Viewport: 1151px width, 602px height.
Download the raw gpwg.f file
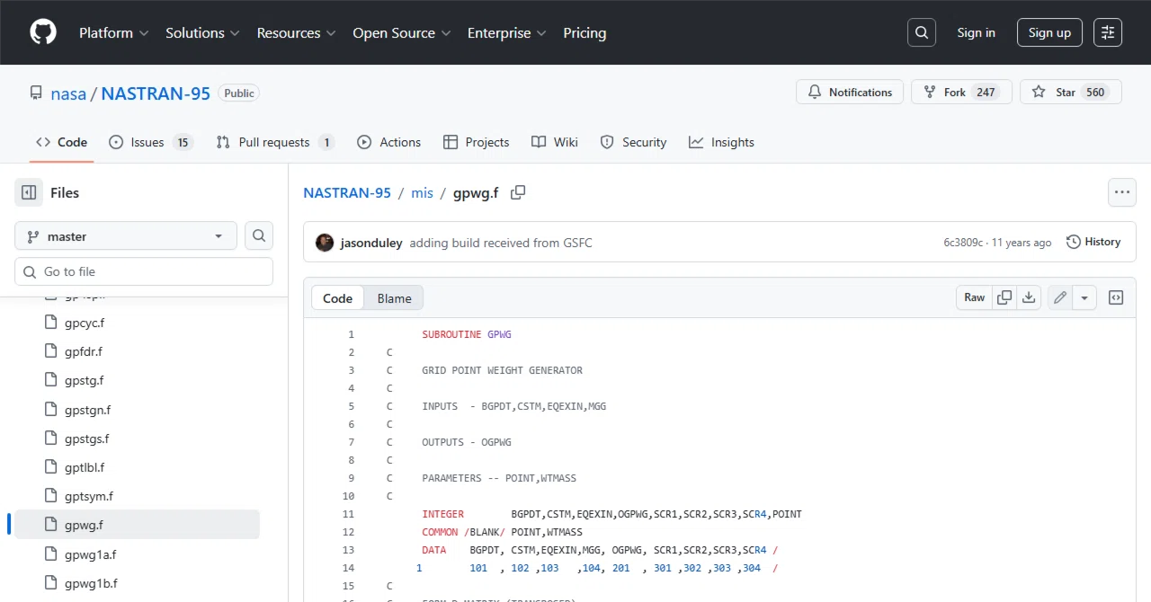[x=1030, y=297]
